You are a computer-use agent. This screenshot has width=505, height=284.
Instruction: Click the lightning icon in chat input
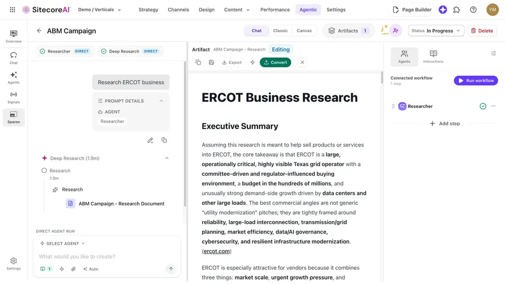(x=62, y=269)
